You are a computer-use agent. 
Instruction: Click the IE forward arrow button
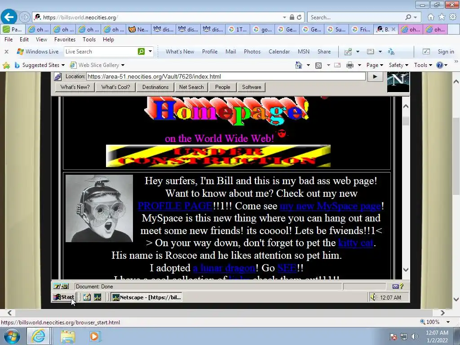tap(25, 18)
